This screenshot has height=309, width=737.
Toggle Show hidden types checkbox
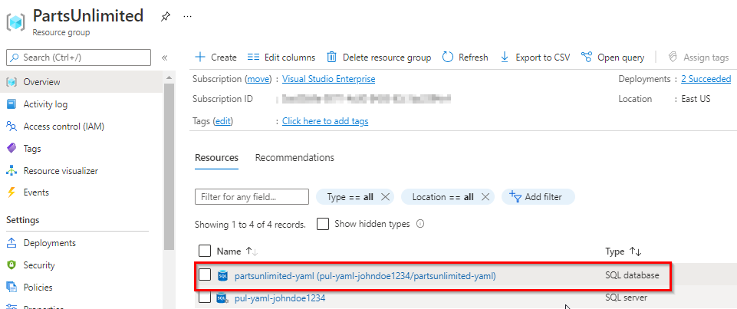point(322,224)
